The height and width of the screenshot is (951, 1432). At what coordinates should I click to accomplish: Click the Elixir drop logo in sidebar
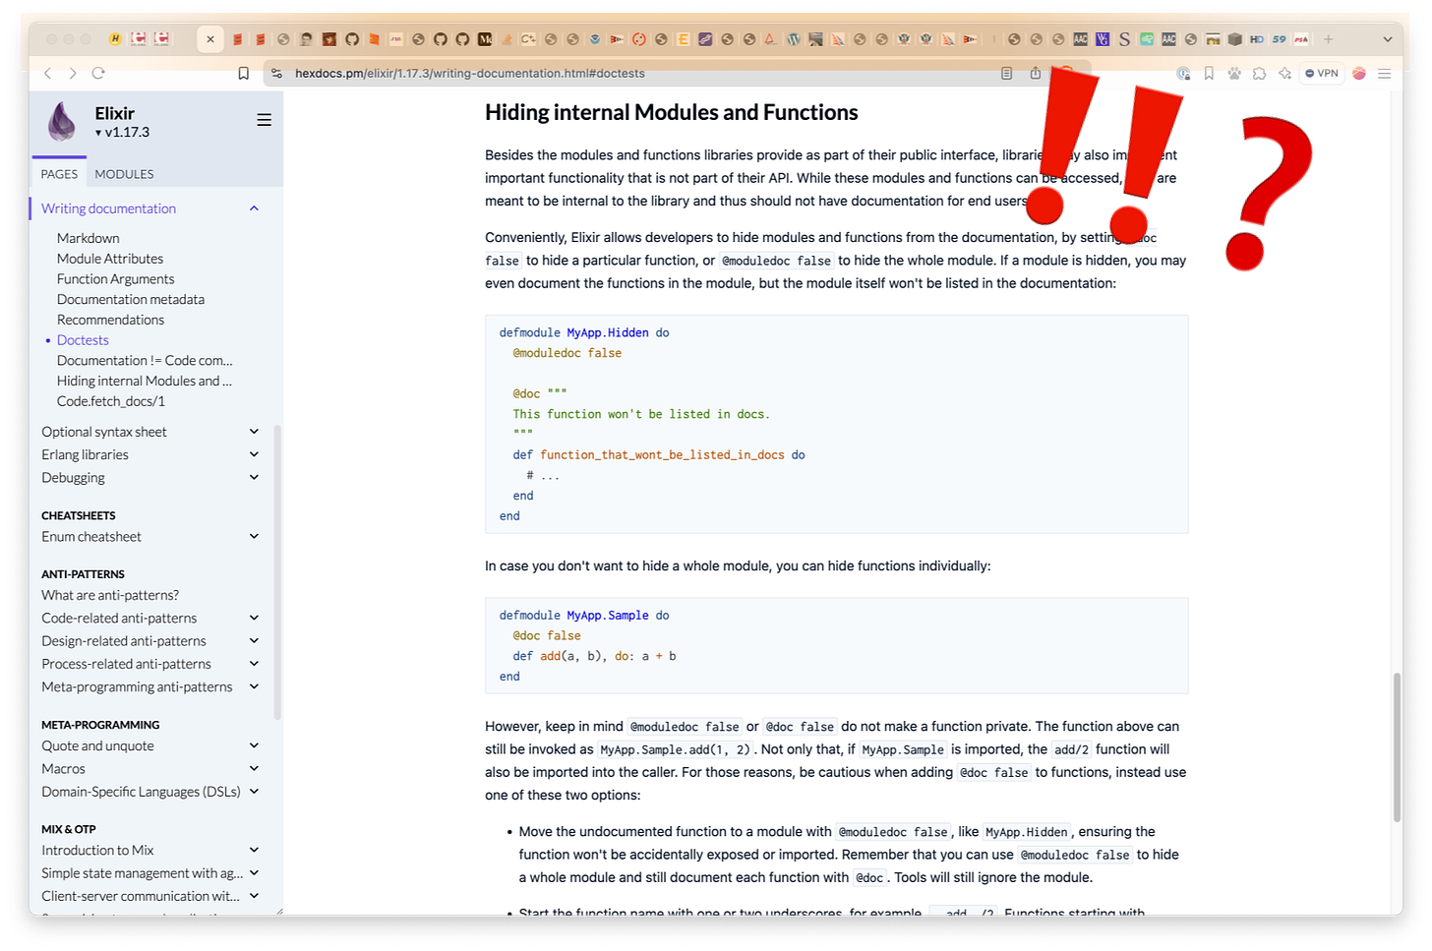[x=62, y=122]
